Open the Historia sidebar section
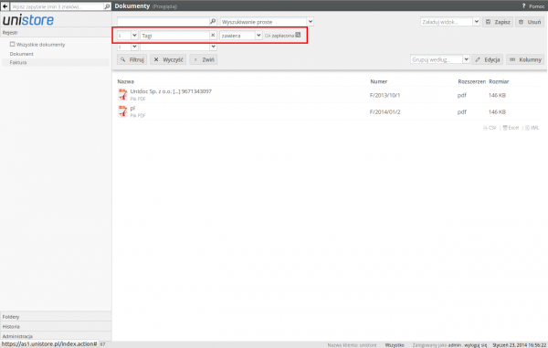Viewport: 548px width, 348px height. click(x=56, y=327)
